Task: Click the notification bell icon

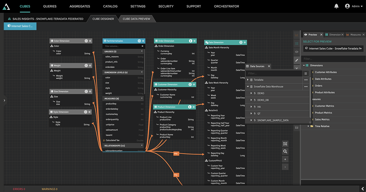Action: coord(336,6)
